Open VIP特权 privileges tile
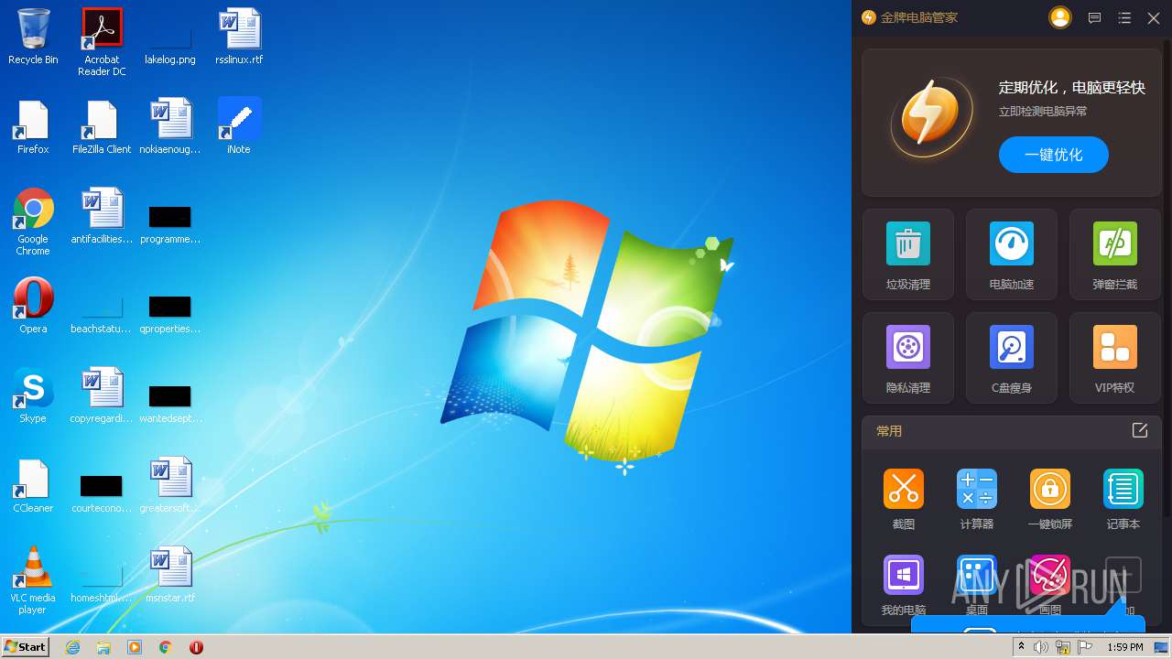The height and width of the screenshot is (659, 1172). point(1115,358)
